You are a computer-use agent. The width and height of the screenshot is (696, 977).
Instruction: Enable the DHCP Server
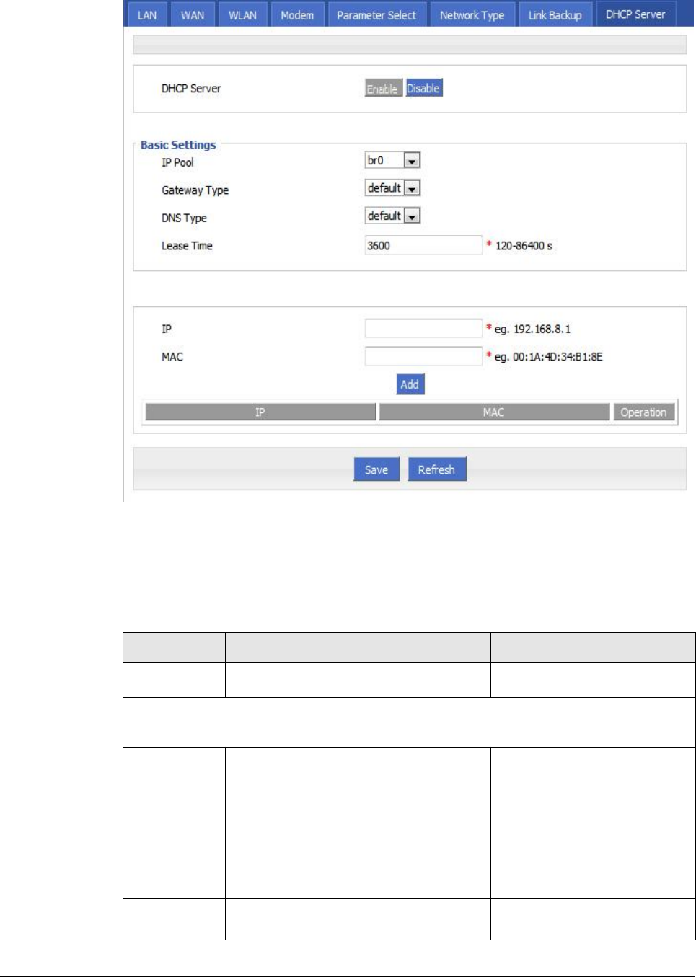pos(383,88)
